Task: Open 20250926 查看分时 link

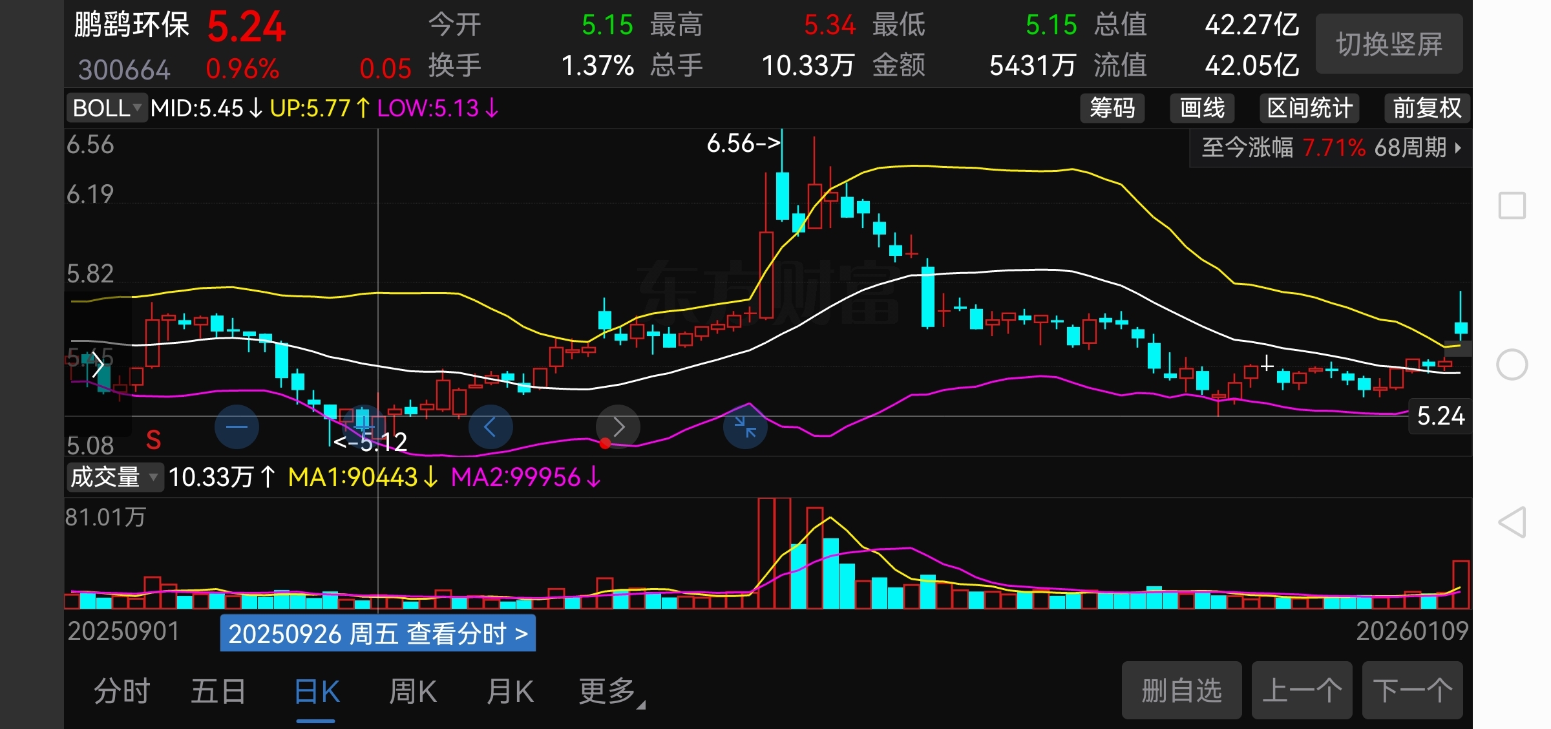Action: (x=377, y=633)
